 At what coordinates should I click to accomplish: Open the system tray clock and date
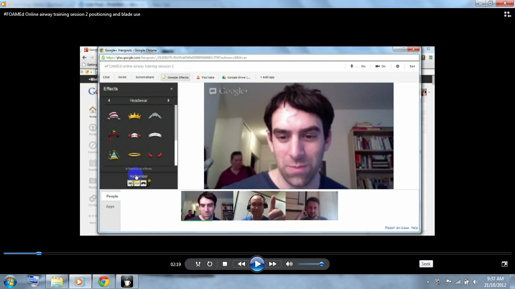495,281
